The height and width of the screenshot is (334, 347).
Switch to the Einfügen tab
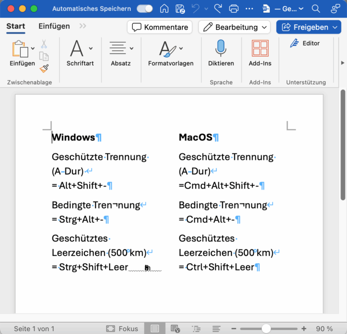[x=54, y=26]
